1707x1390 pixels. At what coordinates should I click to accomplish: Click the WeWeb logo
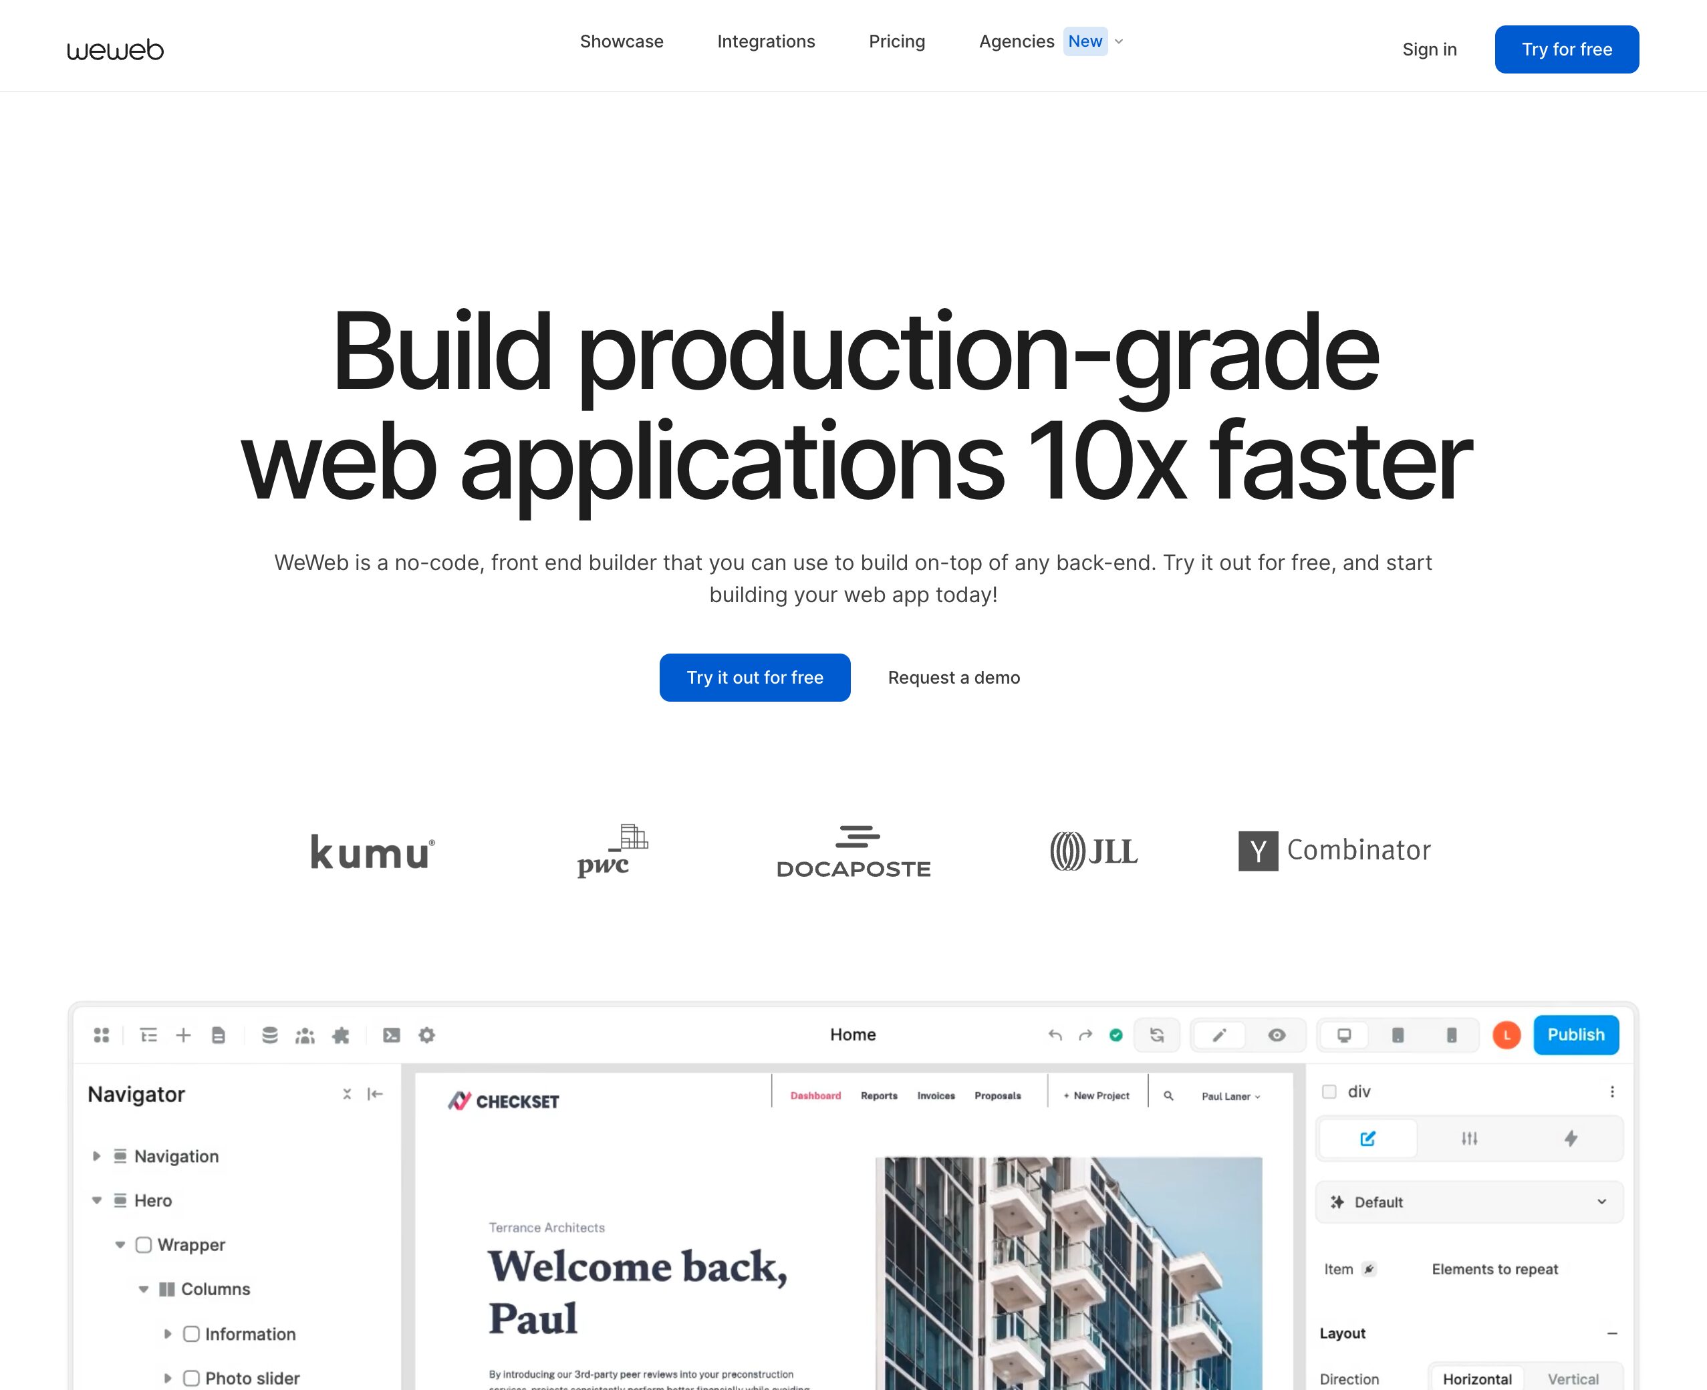(x=116, y=49)
